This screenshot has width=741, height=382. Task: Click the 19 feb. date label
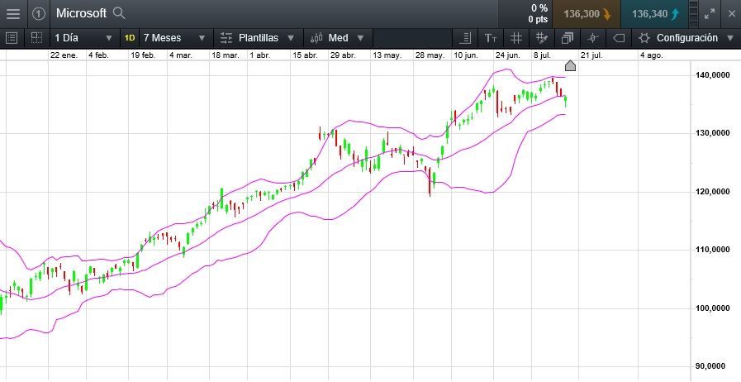coord(143,55)
